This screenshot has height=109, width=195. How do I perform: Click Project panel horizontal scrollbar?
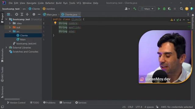tap(12, 99)
